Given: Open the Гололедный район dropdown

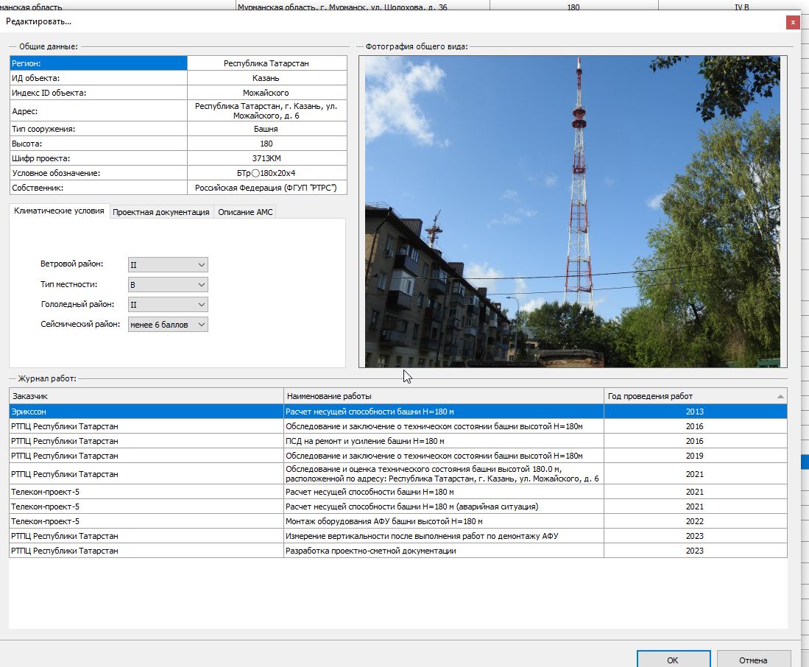Looking at the screenshot, I should coord(168,304).
